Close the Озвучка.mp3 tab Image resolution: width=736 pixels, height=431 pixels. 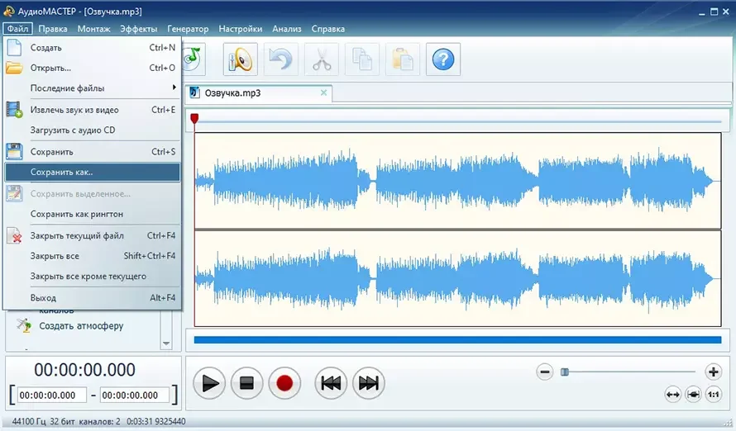(x=323, y=92)
